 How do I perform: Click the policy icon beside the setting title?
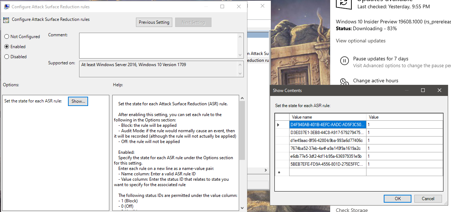[x=6, y=20]
